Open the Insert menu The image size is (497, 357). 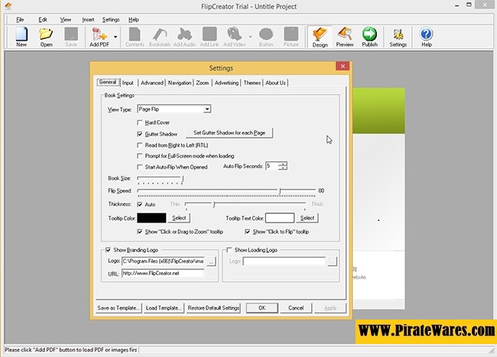click(88, 19)
